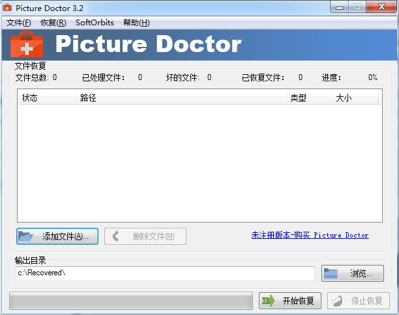Click the bottom recovery progress bar

(x=131, y=301)
